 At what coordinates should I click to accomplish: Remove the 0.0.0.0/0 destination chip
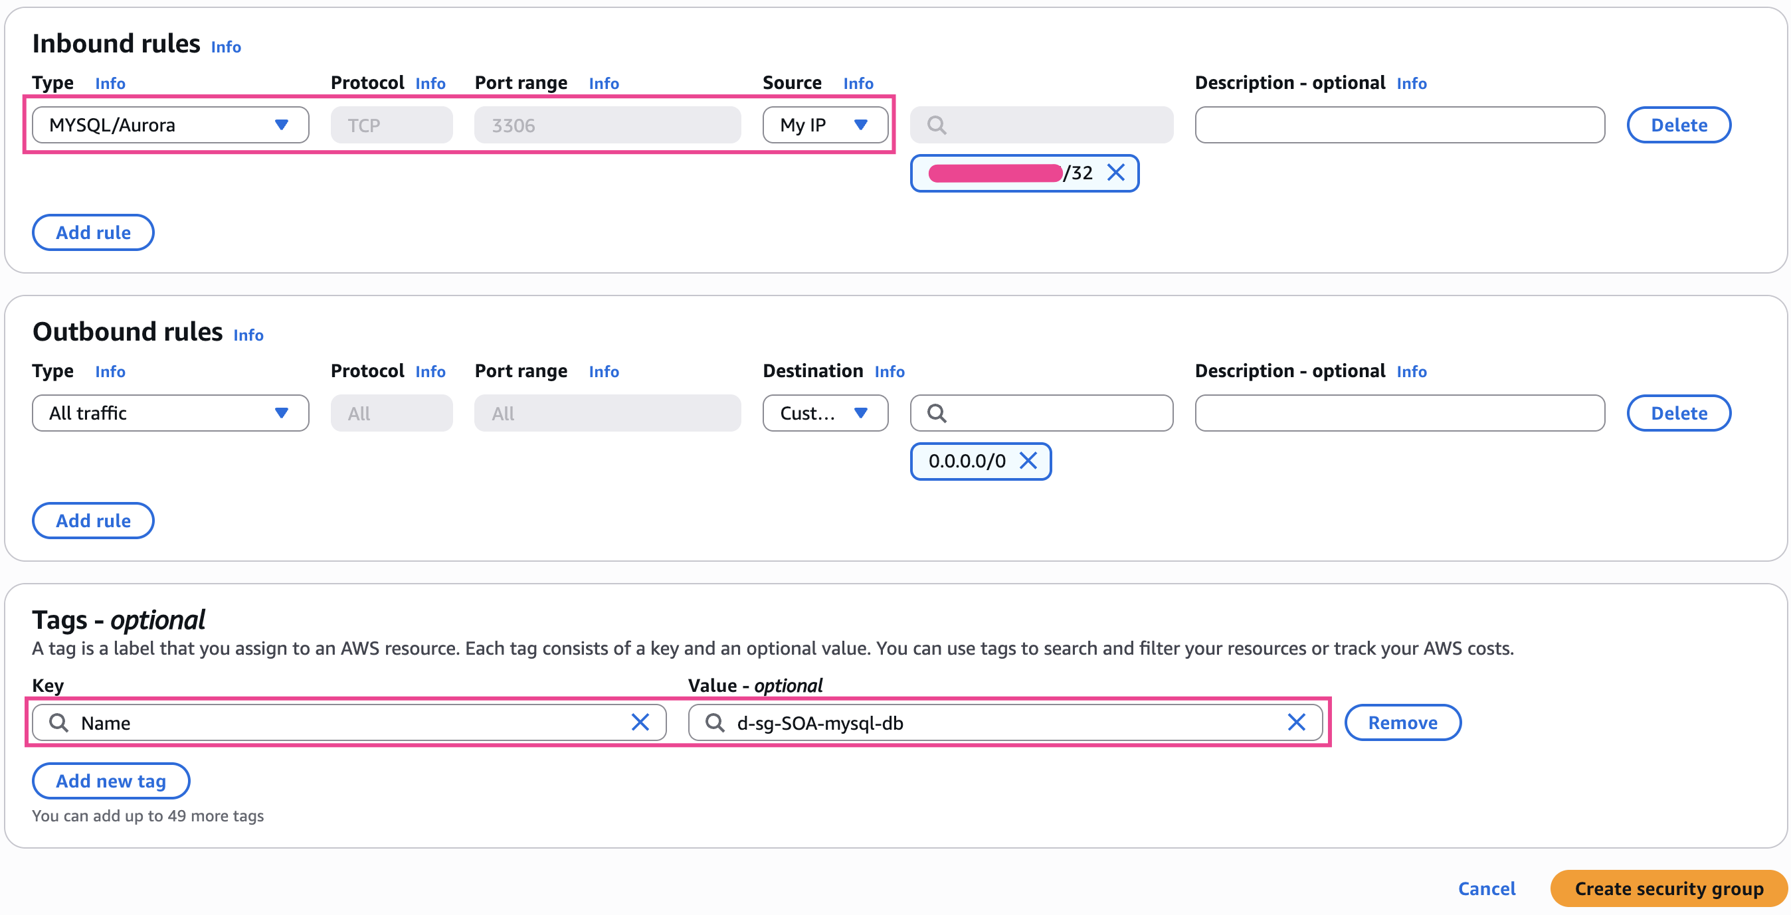point(1028,461)
